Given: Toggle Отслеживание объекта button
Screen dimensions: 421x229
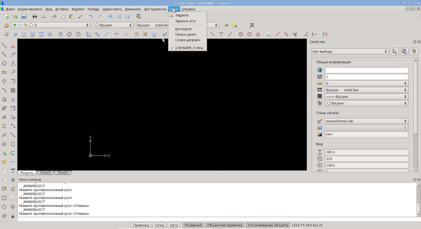Looking at the screenshot, I should click(268, 225).
